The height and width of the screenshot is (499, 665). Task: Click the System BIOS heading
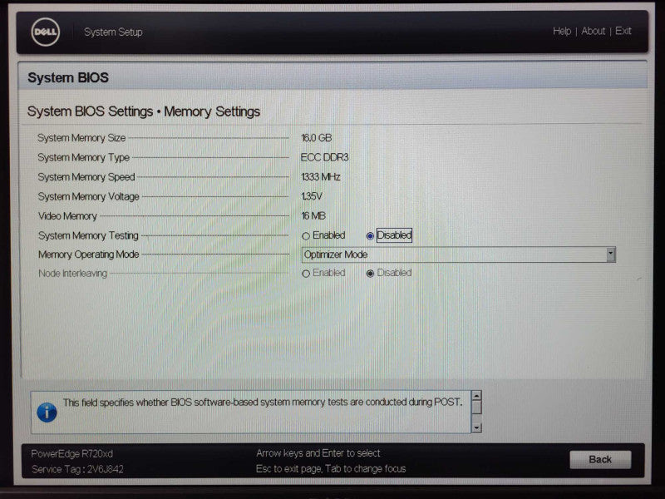(x=68, y=77)
